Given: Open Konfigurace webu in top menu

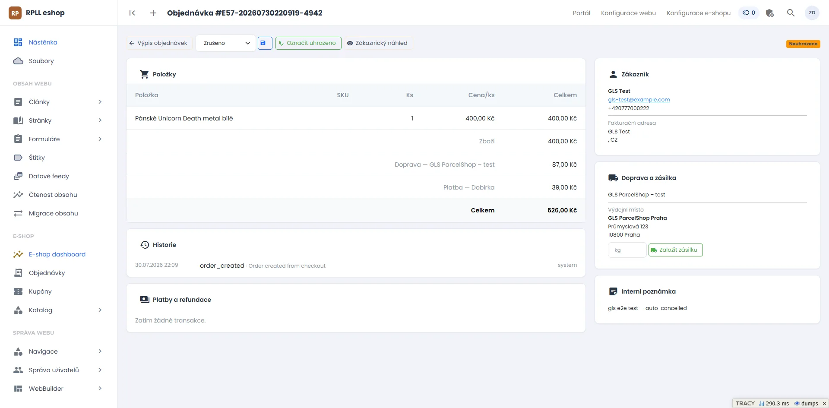Looking at the screenshot, I should click(628, 13).
